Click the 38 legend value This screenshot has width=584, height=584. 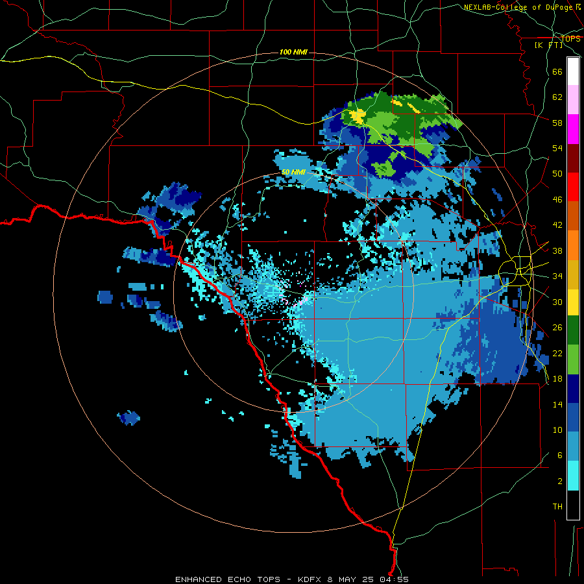coord(557,250)
